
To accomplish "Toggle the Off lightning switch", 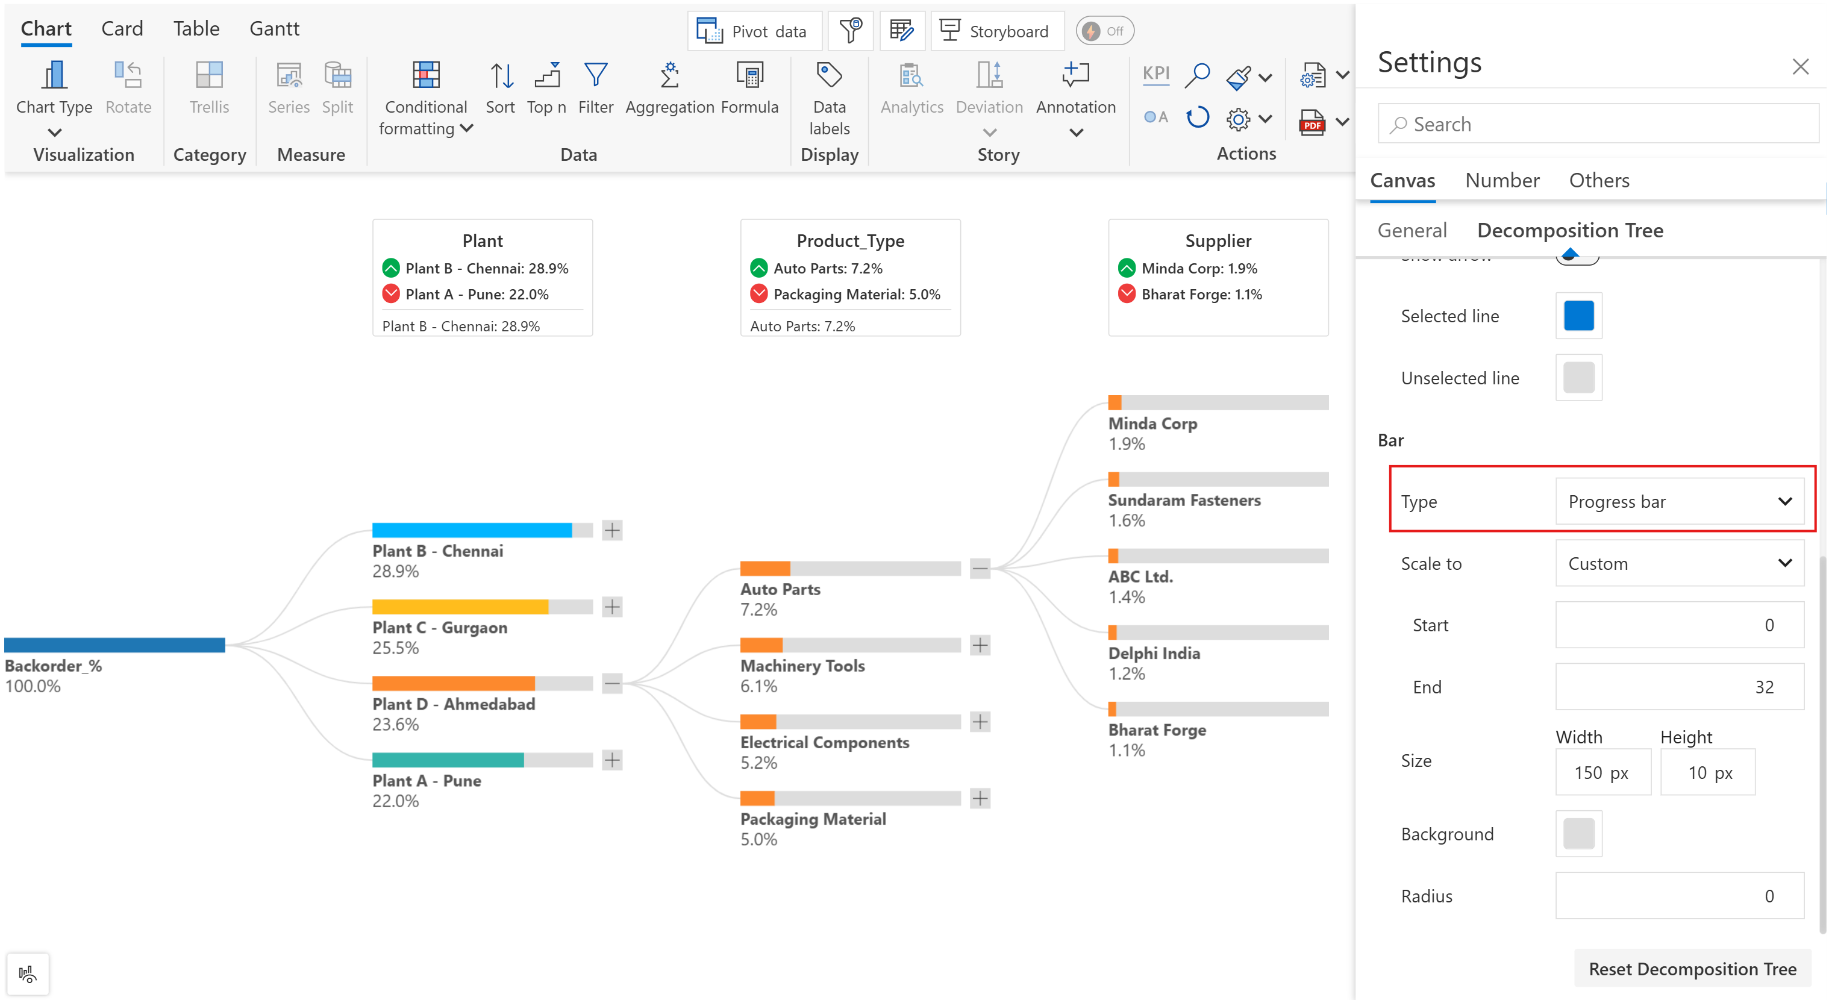I will (1104, 31).
